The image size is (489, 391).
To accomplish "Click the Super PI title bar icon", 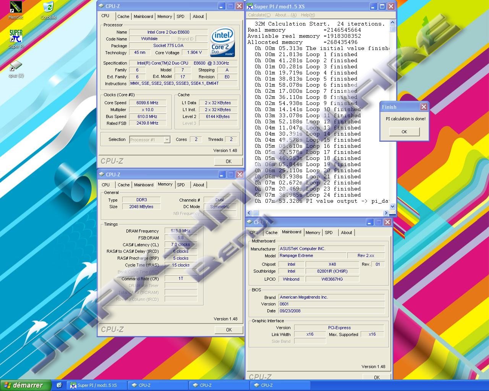I will click(x=250, y=6).
